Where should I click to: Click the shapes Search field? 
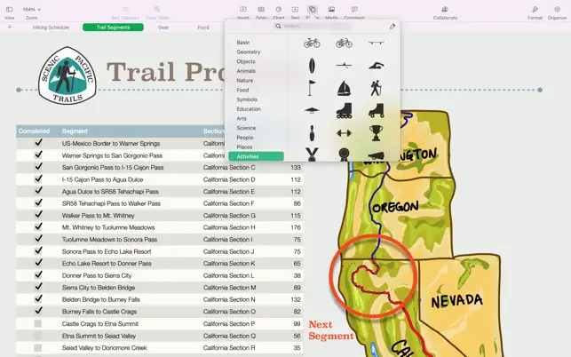[x=313, y=27]
